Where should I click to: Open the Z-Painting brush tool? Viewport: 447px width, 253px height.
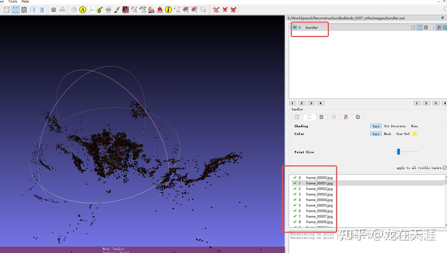116,10
